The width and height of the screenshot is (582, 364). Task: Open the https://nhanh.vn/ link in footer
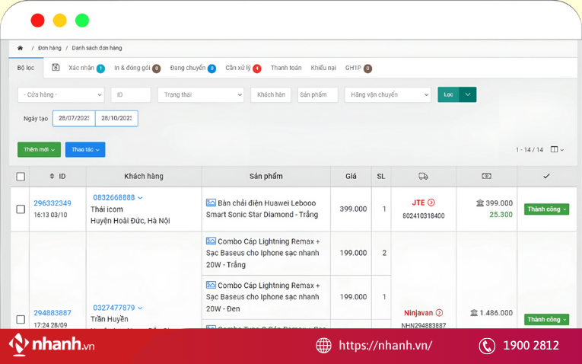tap(385, 346)
